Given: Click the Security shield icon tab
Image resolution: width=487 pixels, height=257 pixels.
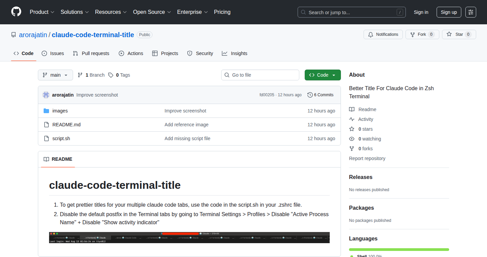Looking at the screenshot, I should coord(190,53).
